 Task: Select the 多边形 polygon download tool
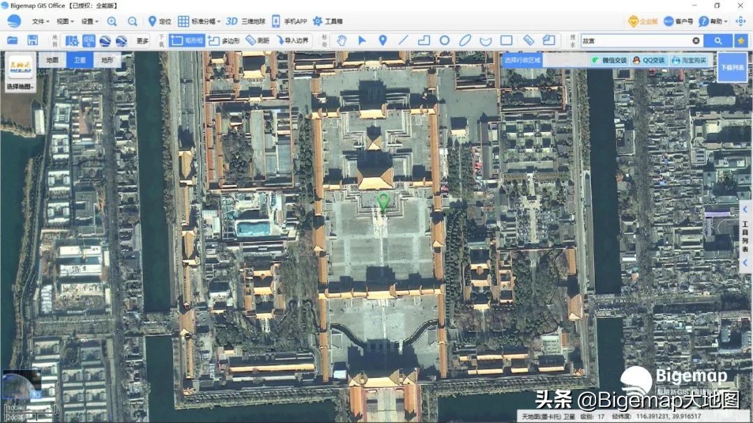[224, 41]
